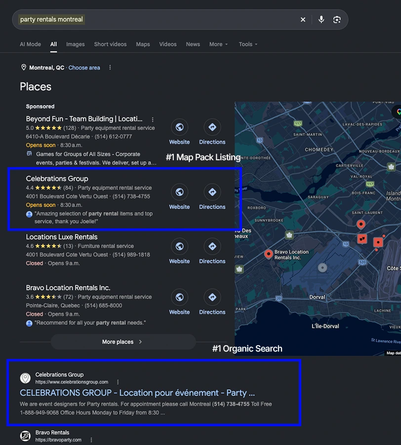Image resolution: width=401 pixels, height=445 pixels.
Task: Expand the More dropdown
Action: point(218,44)
